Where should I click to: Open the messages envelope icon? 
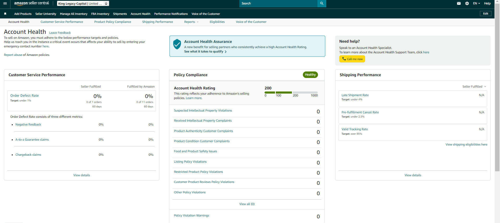coord(459,3)
